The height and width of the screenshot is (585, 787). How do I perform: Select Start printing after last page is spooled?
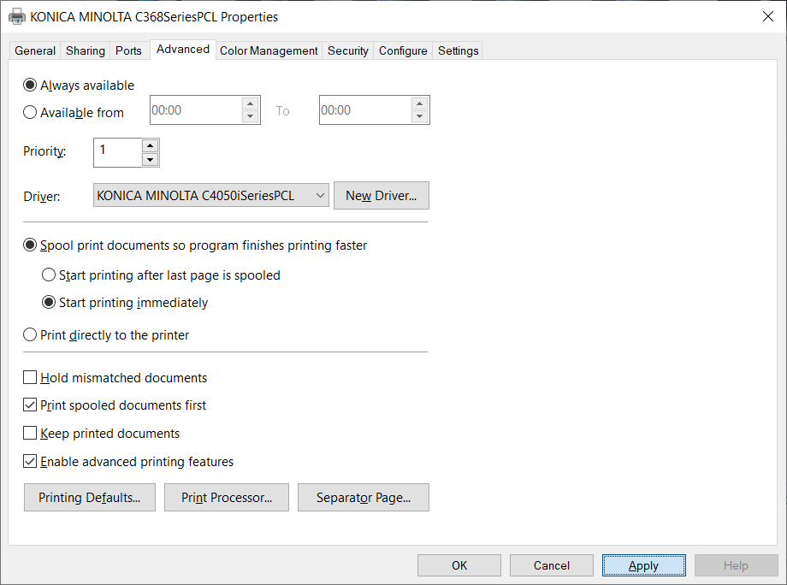point(50,275)
